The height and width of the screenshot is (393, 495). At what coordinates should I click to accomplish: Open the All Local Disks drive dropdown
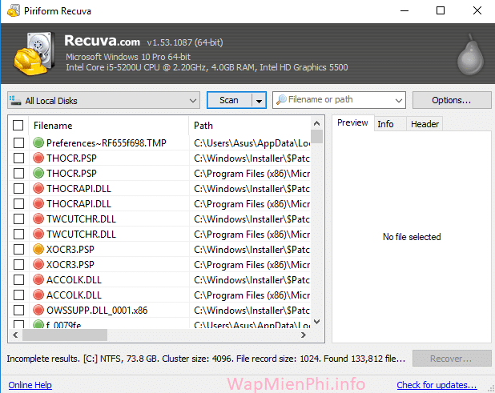[x=103, y=100]
